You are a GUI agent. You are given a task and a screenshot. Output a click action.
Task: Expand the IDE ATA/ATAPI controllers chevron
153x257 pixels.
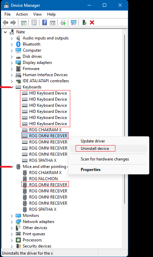(x=12, y=81)
